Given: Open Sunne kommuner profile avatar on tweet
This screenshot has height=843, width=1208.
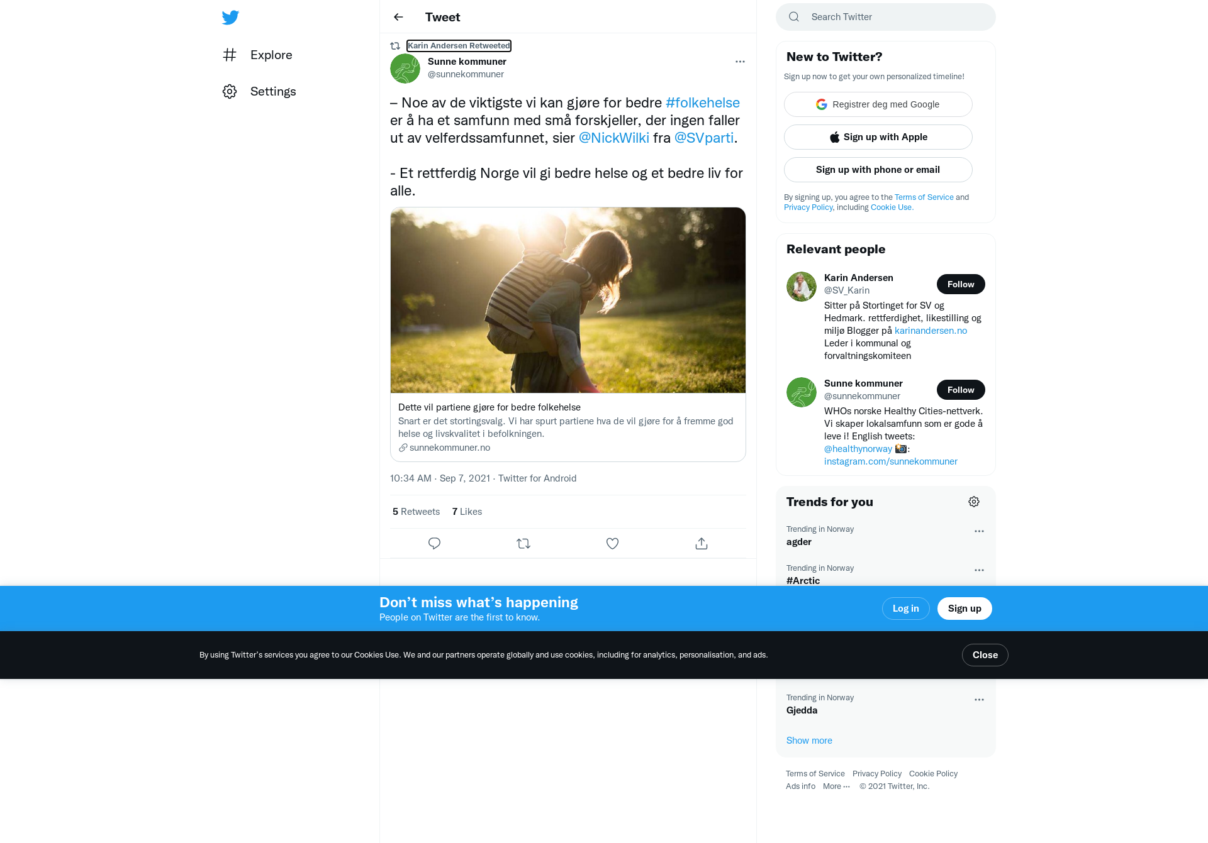Looking at the screenshot, I should (405, 69).
